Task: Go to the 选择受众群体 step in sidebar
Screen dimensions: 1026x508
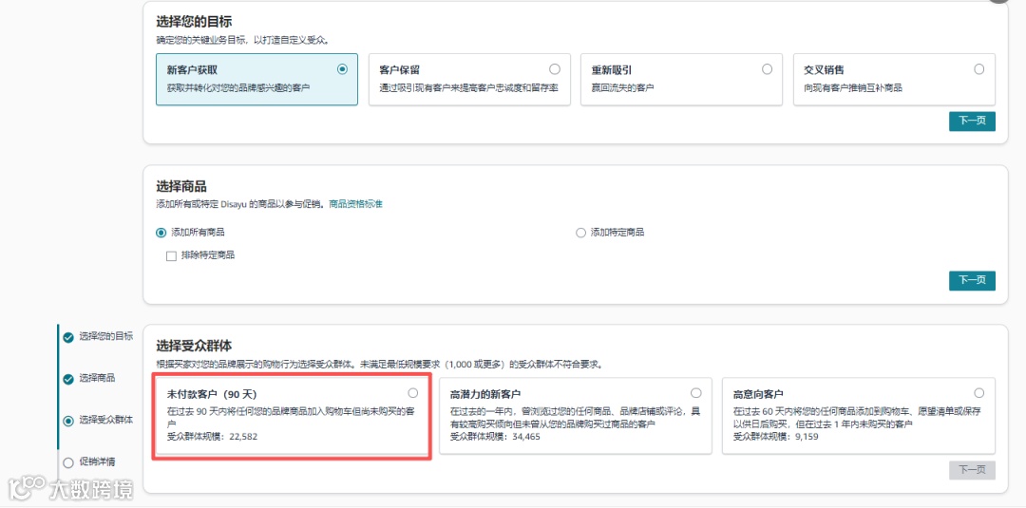Action: 106,420
